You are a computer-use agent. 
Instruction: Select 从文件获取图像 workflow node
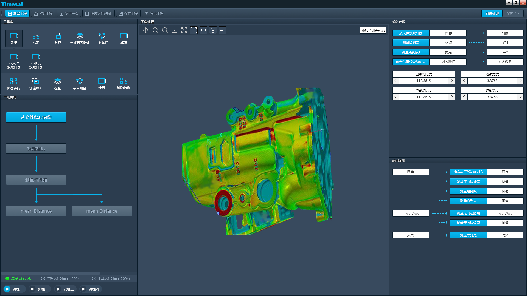pos(36,117)
